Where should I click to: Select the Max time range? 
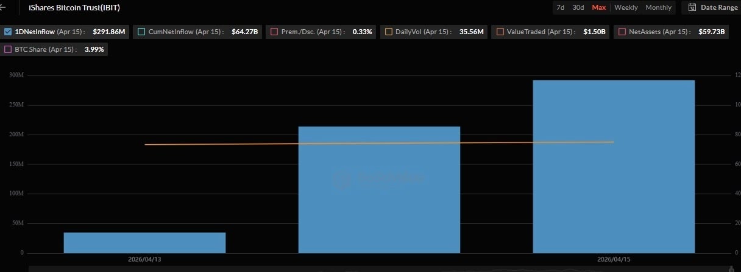pos(599,7)
